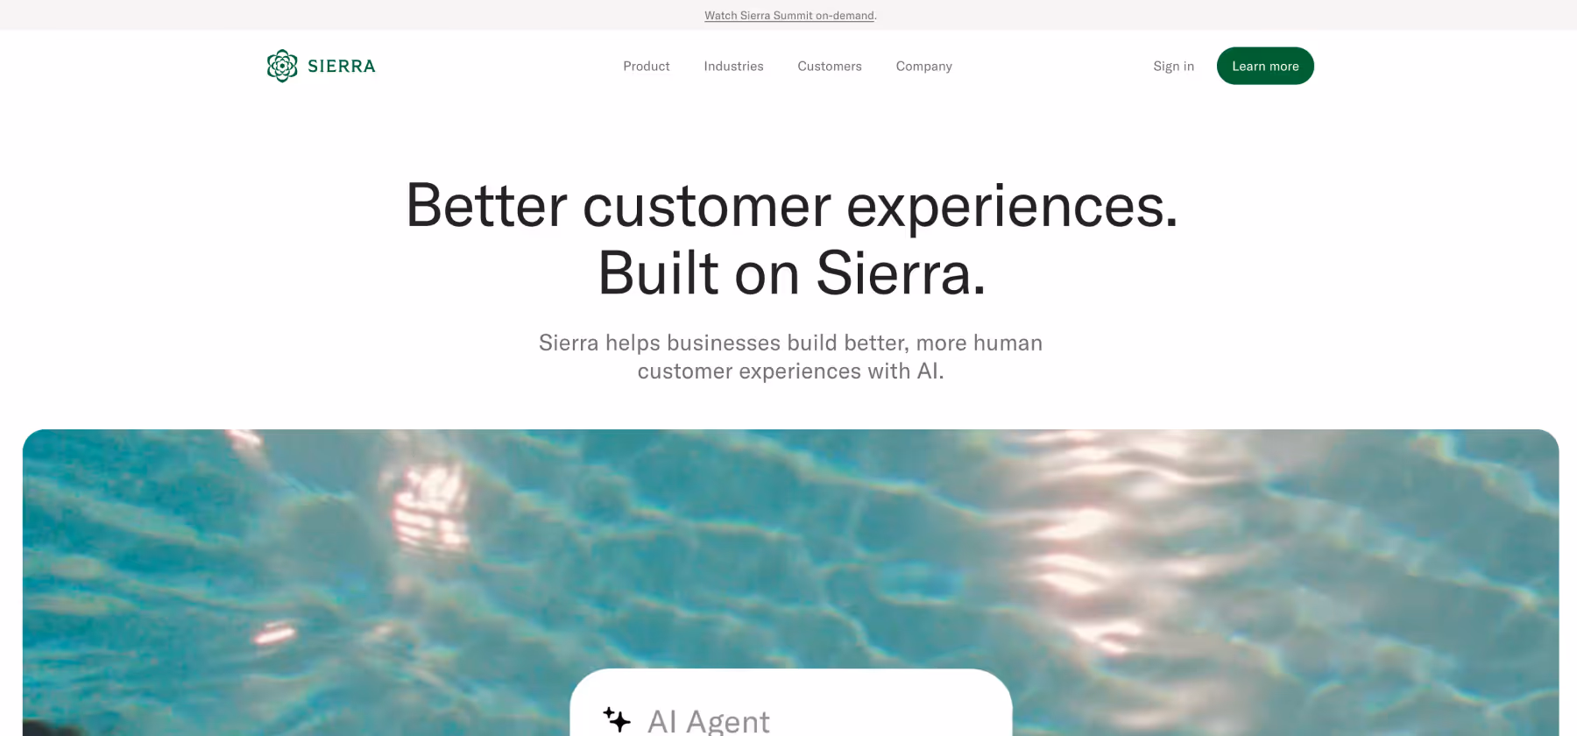Click the Sierra flower logo icon
The width and height of the screenshot is (1577, 736).
point(282,66)
